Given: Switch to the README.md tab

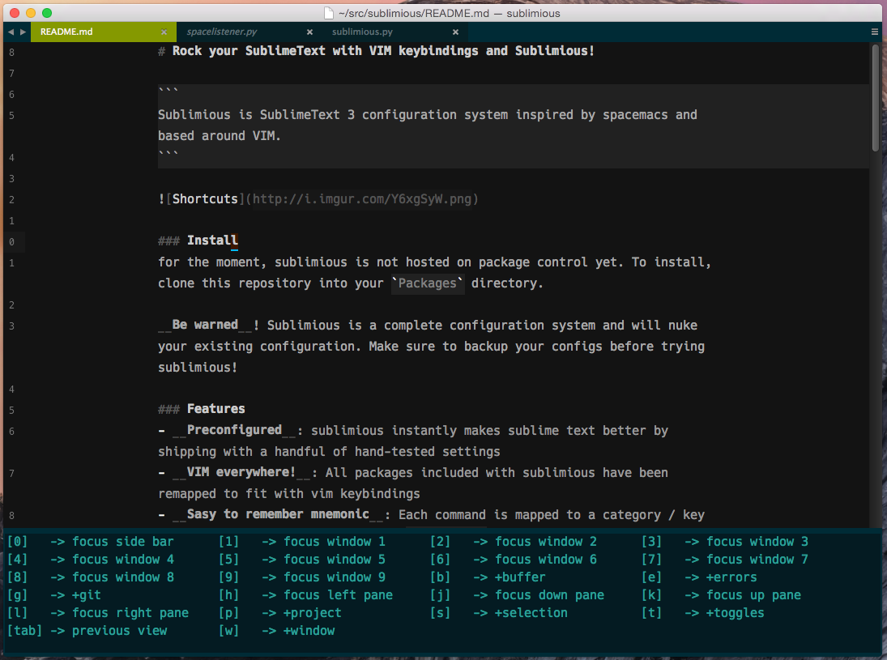Looking at the screenshot, I should tap(103, 32).
